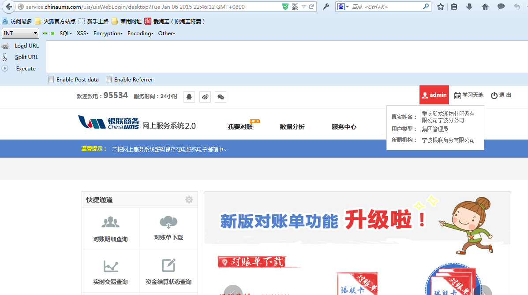Viewport: 528px width, 295px height.
Task: Open 资金结算状态查询 shortcut
Action: tap(169, 272)
